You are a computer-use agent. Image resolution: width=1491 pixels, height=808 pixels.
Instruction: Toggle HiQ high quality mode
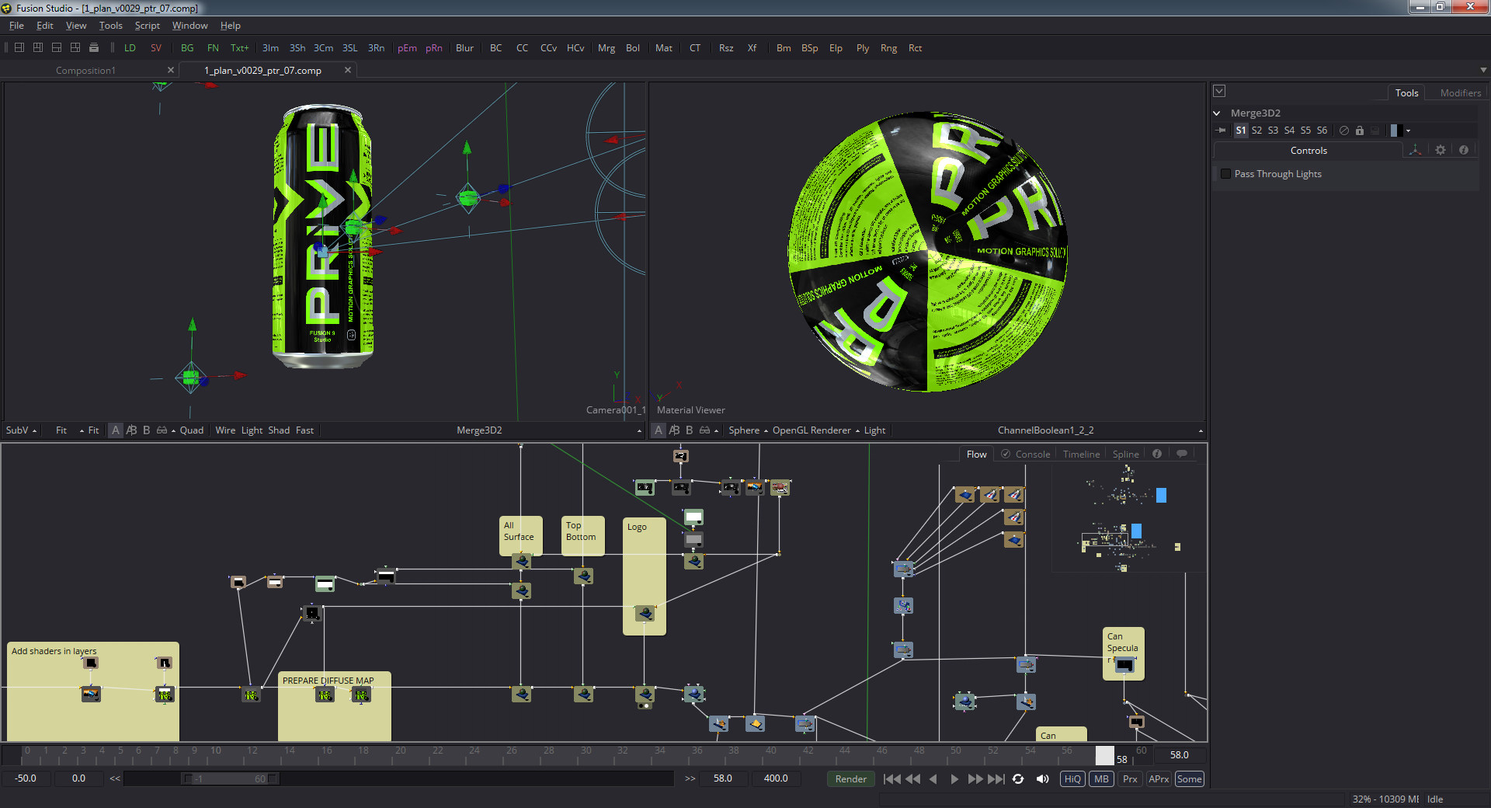coord(1072,778)
